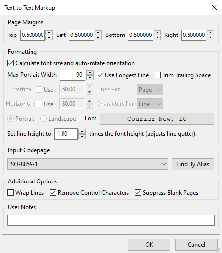Viewport: 222px width, 253px height.
Task: Increase Max Portrait Width with up arrow
Action: (x=90, y=72)
